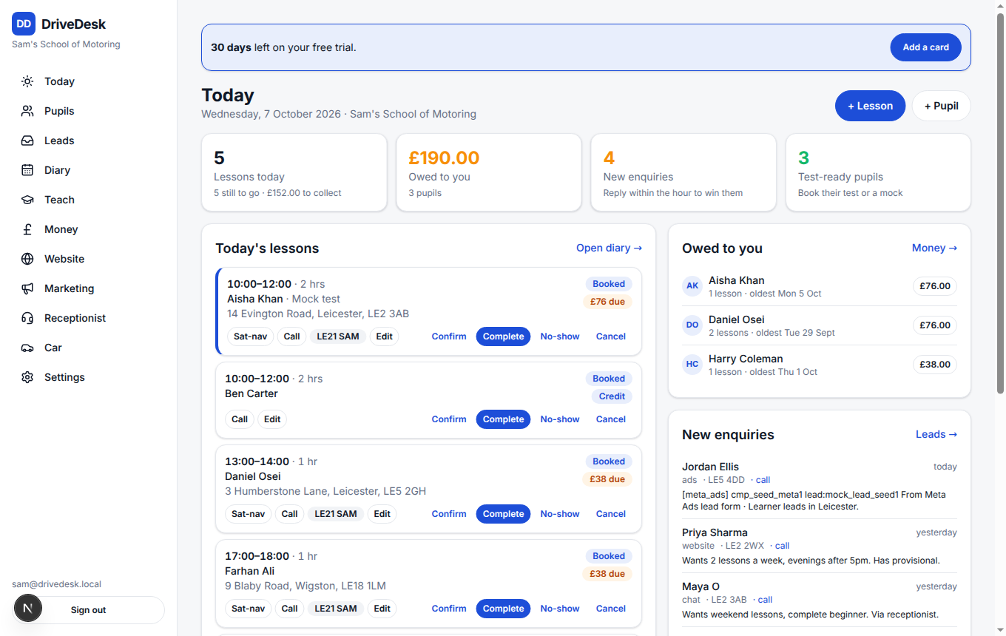Add a card to the free trial
1006x636 pixels.
pyautogui.click(x=925, y=47)
